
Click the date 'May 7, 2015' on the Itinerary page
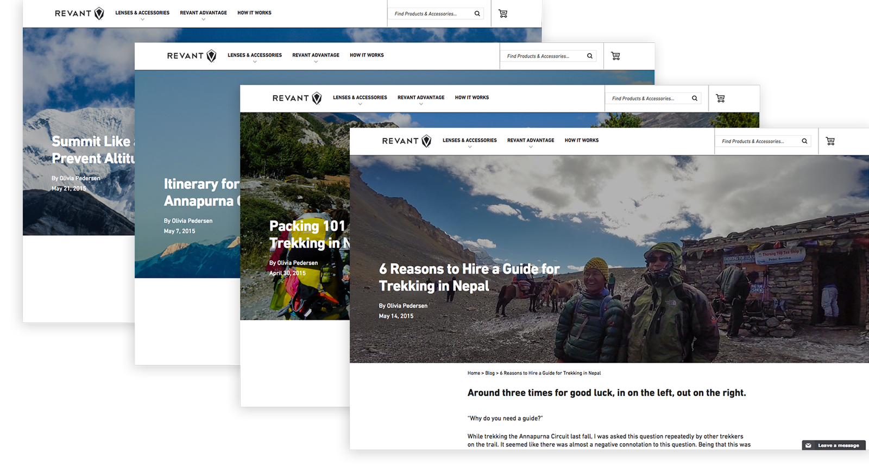coord(179,231)
